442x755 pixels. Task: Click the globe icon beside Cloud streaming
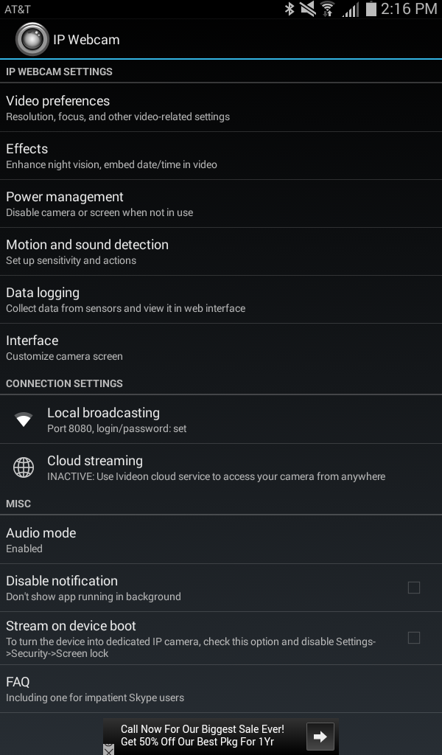click(x=24, y=467)
